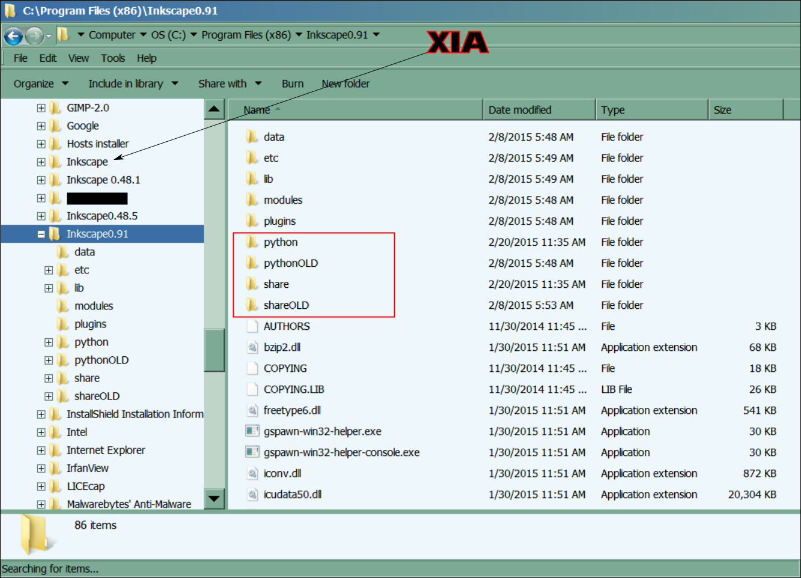Viewport: 801px width, 578px height.
Task: Open the Tools menu
Action: pos(113,58)
